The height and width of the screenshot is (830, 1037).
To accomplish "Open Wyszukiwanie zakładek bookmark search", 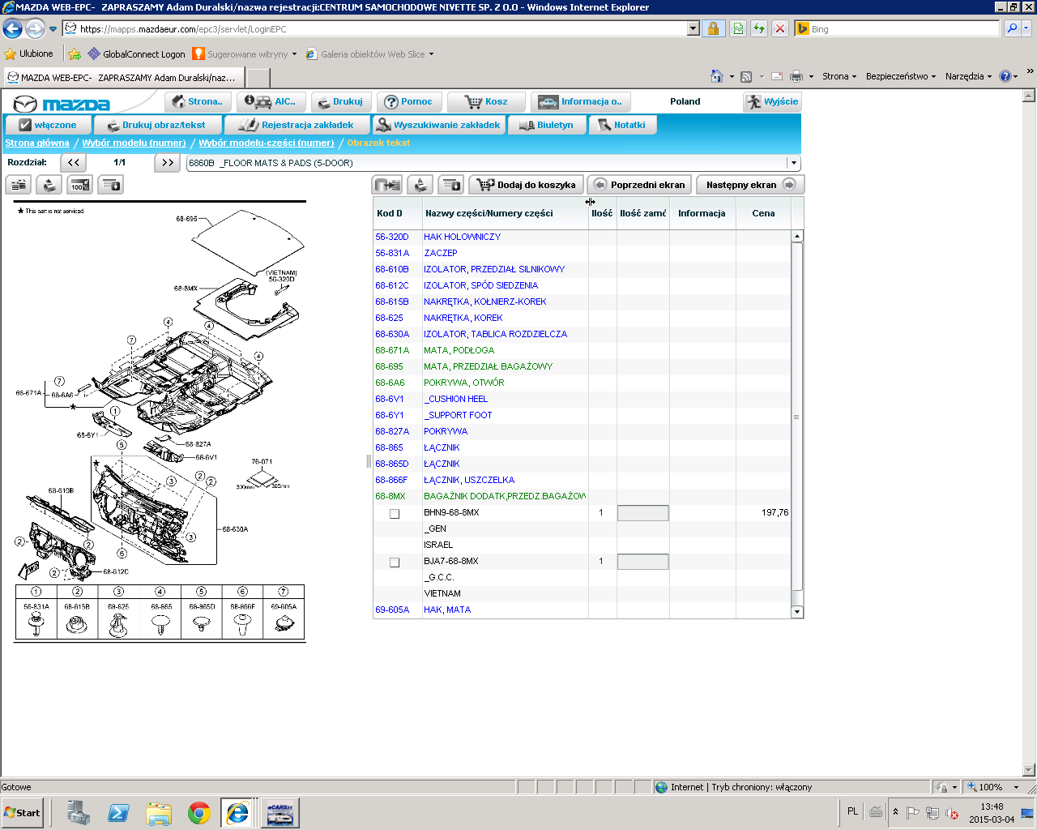I will click(x=438, y=125).
